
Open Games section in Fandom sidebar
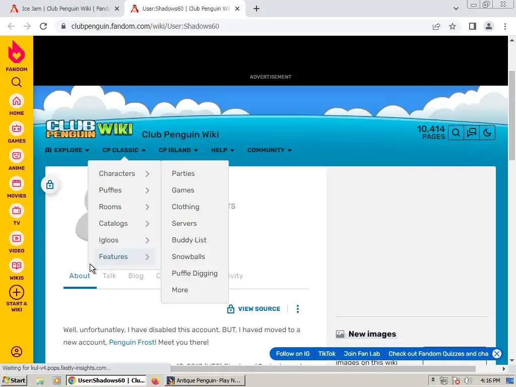tap(17, 133)
